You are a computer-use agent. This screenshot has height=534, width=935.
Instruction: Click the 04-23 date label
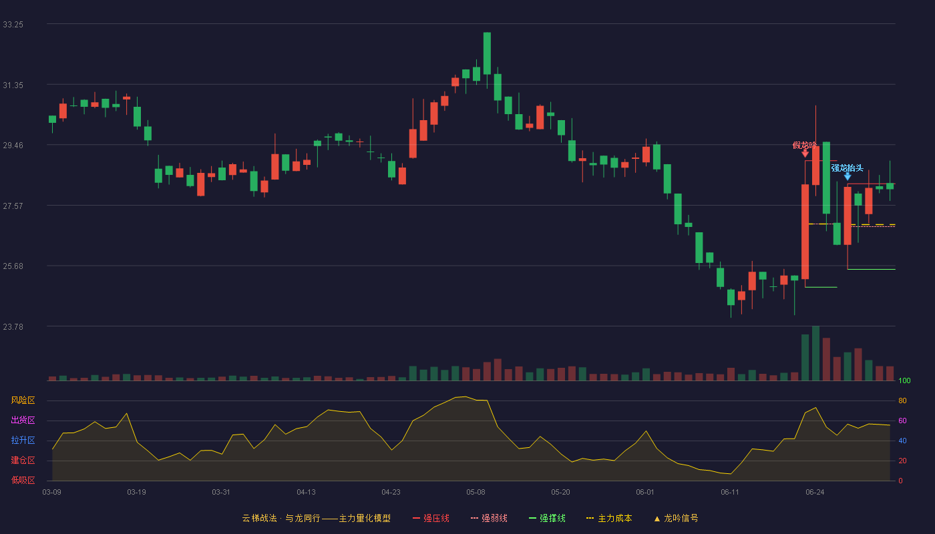tap(391, 492)
